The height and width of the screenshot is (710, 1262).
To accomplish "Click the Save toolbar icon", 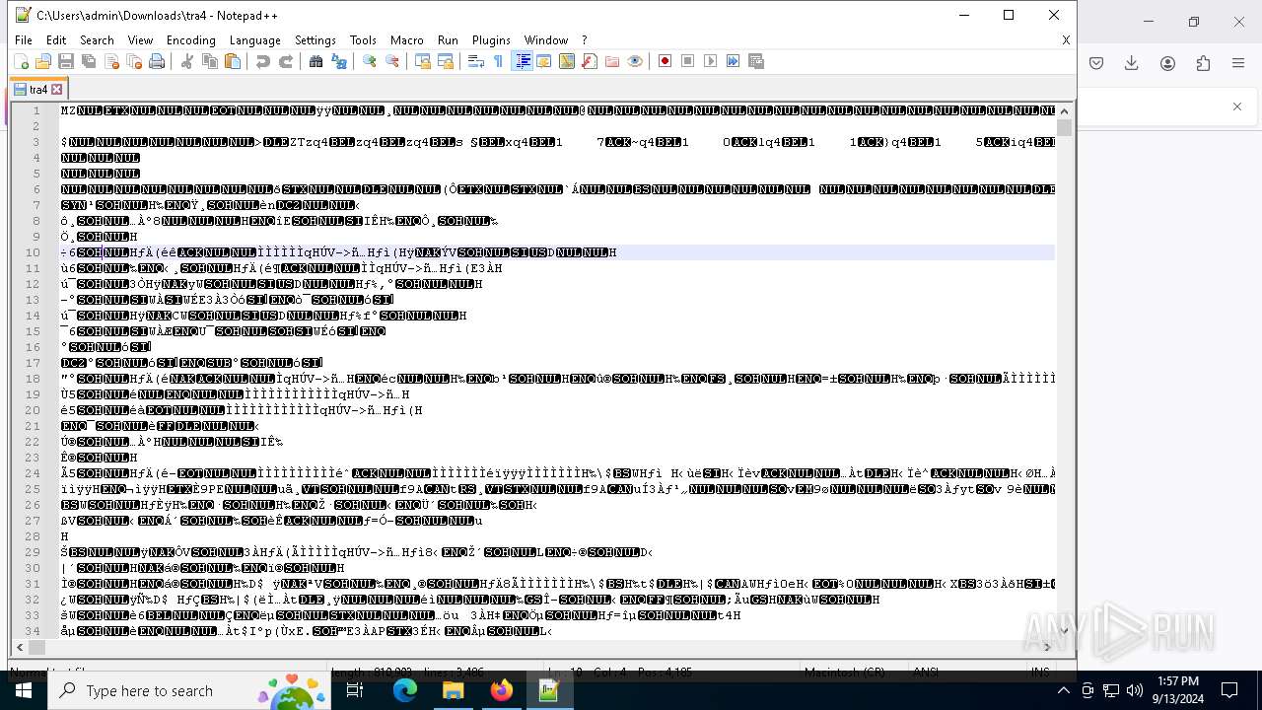I will (x=66, y=61).
